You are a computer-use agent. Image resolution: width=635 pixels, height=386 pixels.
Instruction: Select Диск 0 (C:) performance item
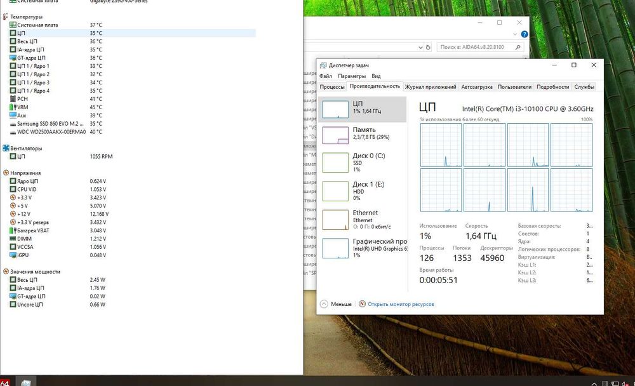coord(363,162)
